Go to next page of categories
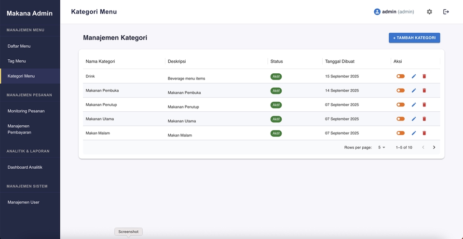 [434, 147]
